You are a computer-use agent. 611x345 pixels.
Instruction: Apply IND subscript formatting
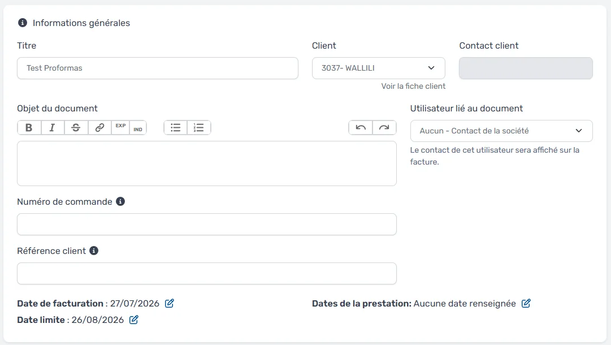(138, 127)
